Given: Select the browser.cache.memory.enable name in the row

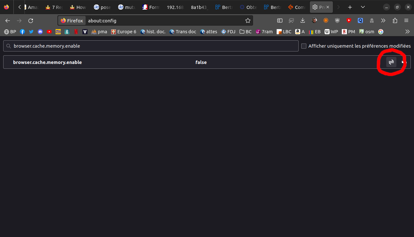Looking at the screenshot, I should click(47, 62).
